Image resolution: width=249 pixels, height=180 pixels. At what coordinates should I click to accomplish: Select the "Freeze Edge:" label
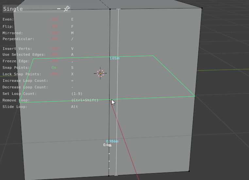click(16, 61)
